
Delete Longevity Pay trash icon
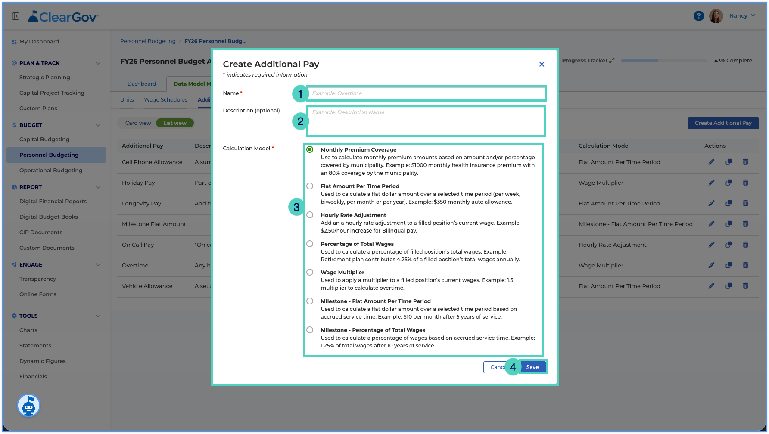(x=745, y=203)
